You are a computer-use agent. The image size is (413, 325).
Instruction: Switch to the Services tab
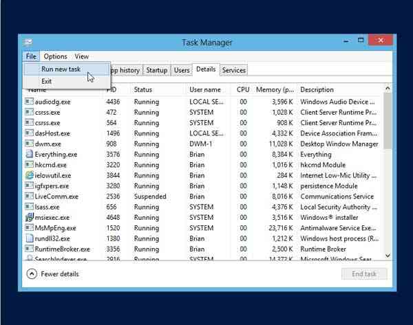234,70
